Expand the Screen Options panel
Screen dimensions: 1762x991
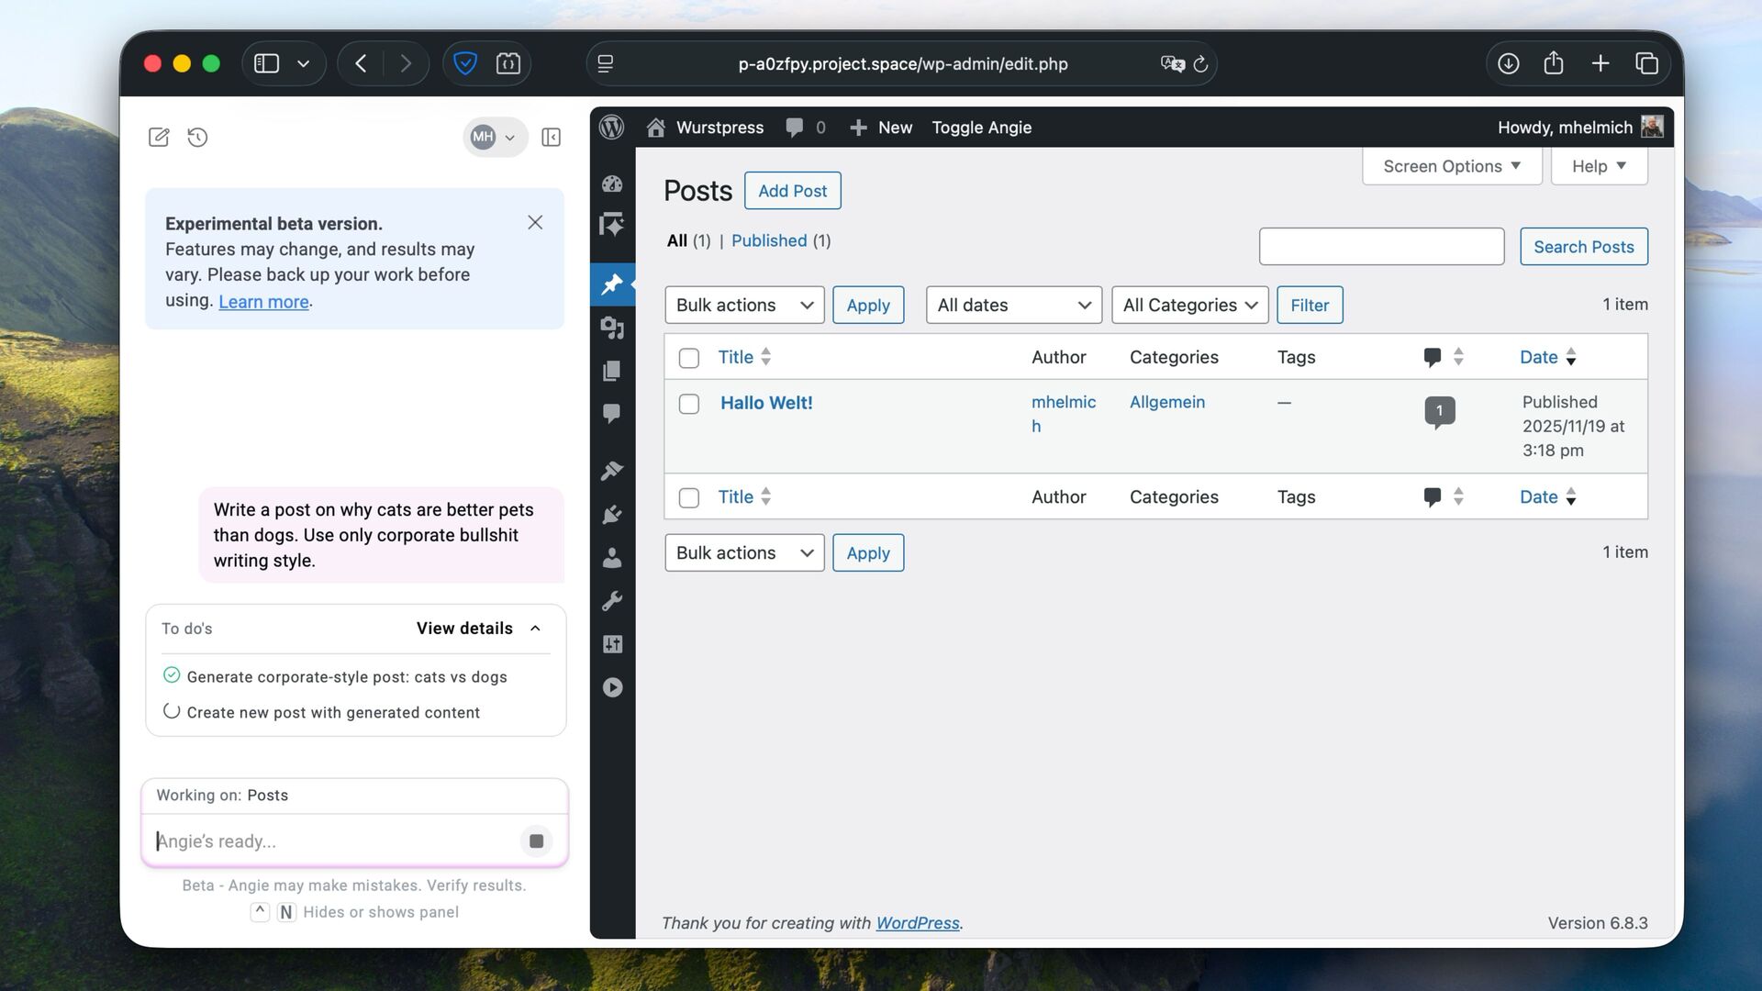coord(1451,166)
